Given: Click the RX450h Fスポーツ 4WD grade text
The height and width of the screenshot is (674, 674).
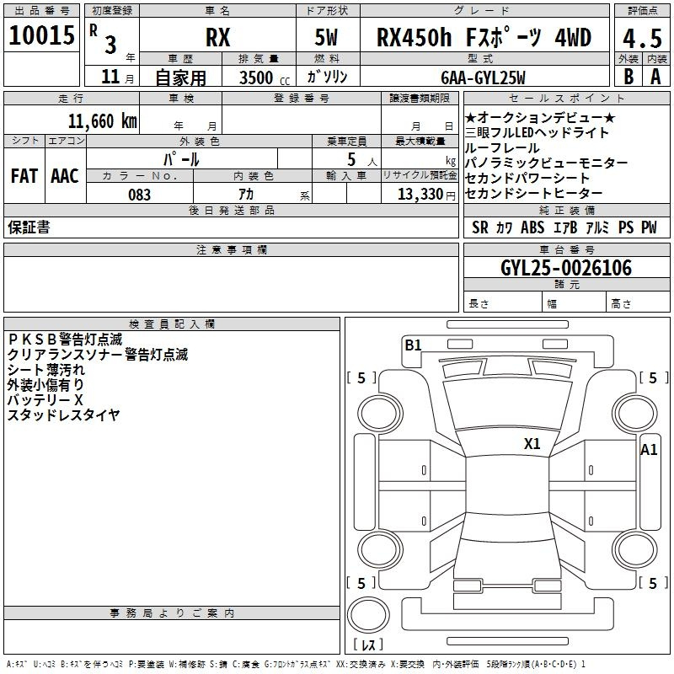Looking at the screenshot, I should [x=484, y=37].
